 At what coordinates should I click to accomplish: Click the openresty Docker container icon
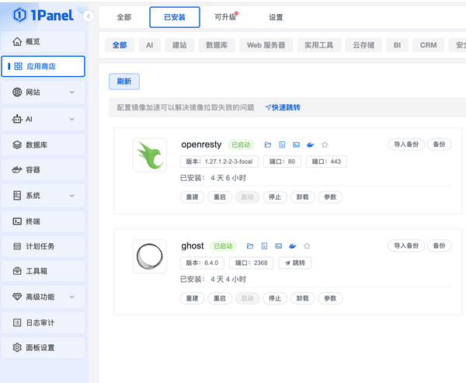tap(310, 144)
